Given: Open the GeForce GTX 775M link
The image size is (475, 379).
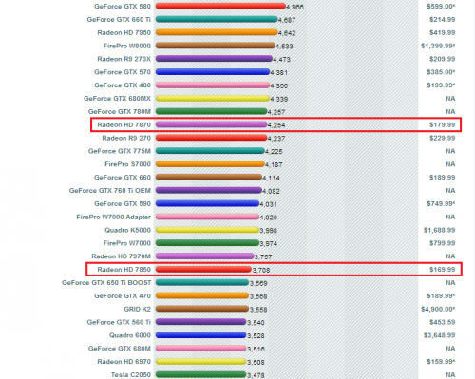Looking at the screenshot, I should tap(120, 151).
